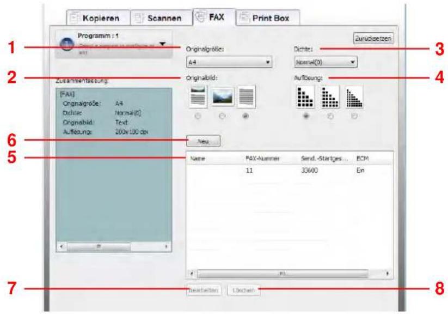Select radio button under text-only original icon
This screenshot has height=314, width=448.
pyautogui.click(x=246, y=116)
